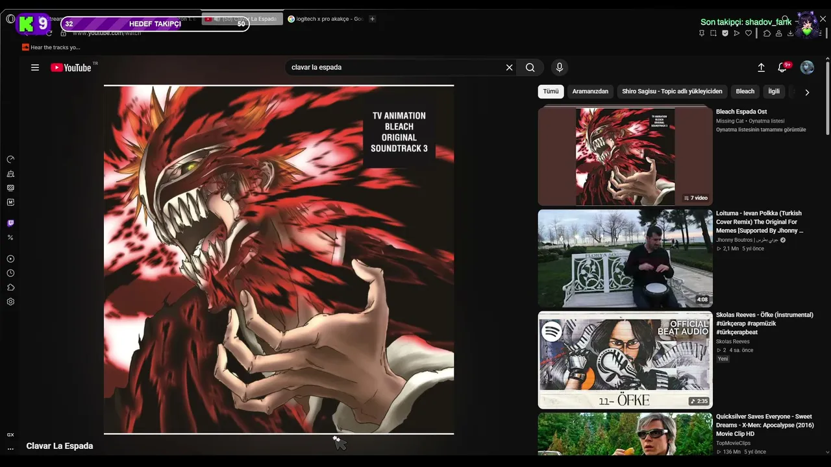Select the Bleach filter chip

pyautogui.click(x=745, y=91)
